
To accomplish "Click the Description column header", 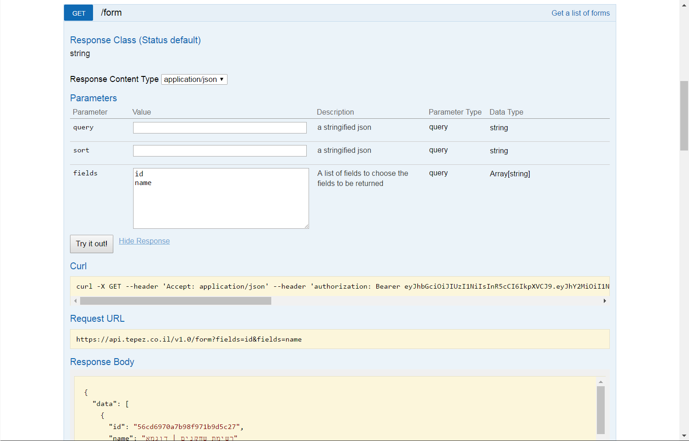I will pyautogui.click(x=335, y=112).
